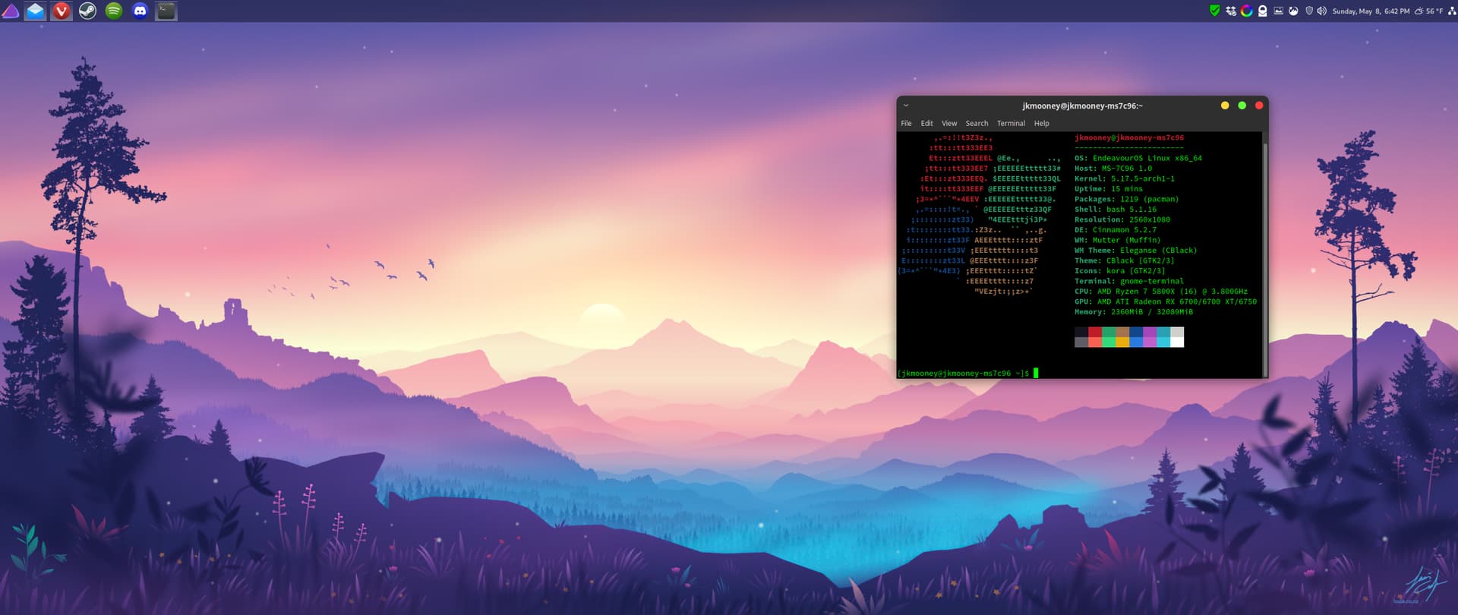
Task: Click the green shield check tray icon
Action: click(1215, 11)
